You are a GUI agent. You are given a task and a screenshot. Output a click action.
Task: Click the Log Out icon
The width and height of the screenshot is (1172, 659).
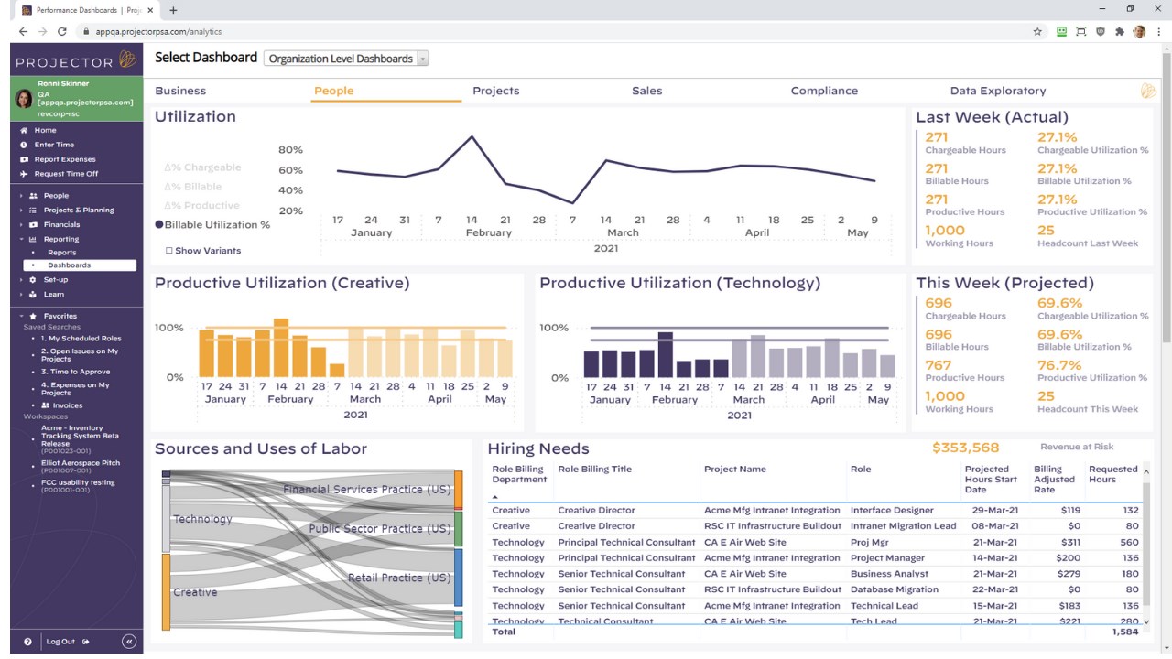(x=86, y=642)
